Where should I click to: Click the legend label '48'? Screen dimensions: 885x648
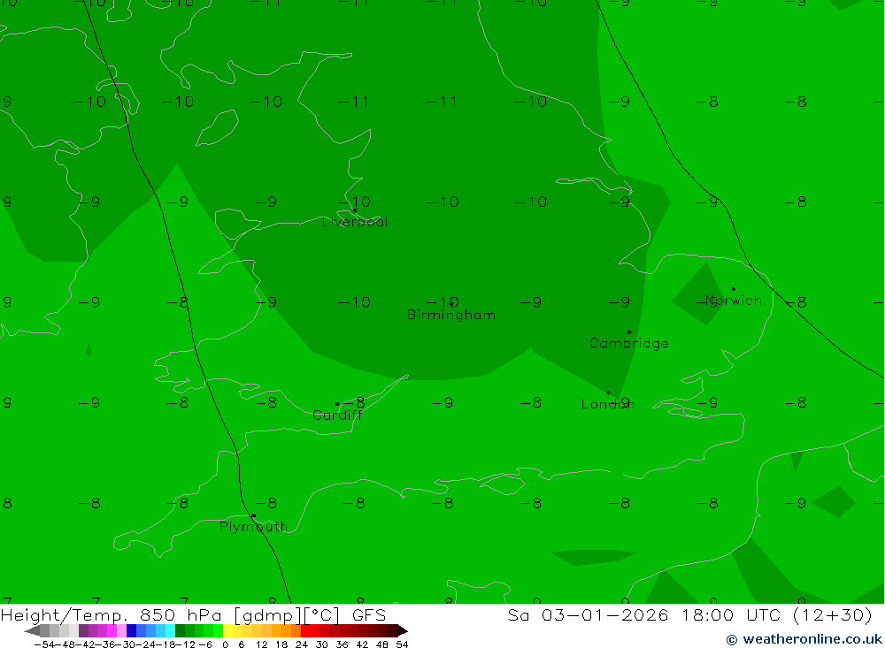(x=381, y=644)
